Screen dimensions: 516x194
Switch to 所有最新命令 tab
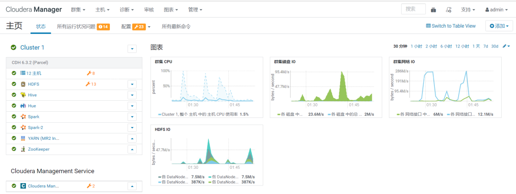(x=176, y=27)
